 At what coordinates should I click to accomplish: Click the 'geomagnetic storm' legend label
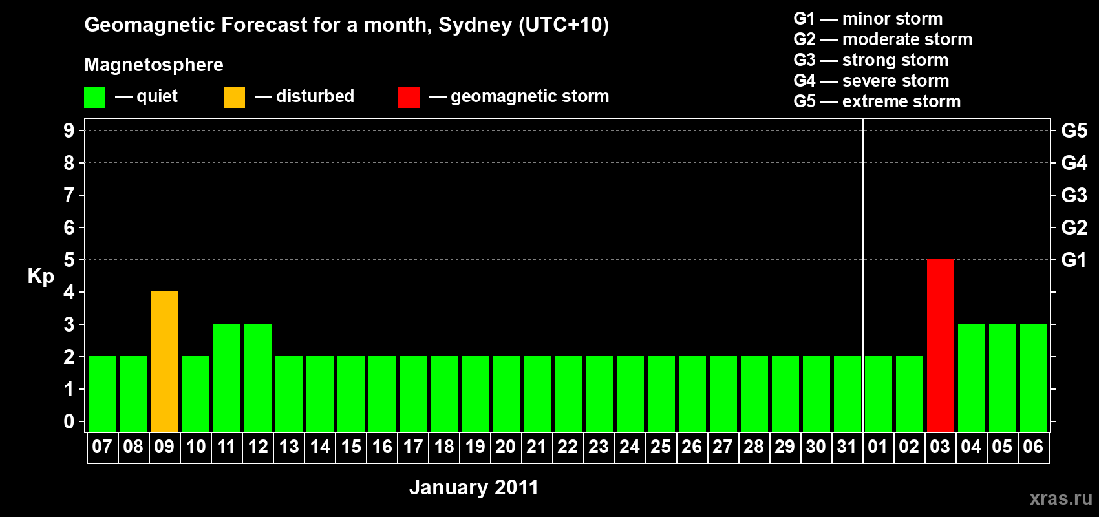click(530, 96)
